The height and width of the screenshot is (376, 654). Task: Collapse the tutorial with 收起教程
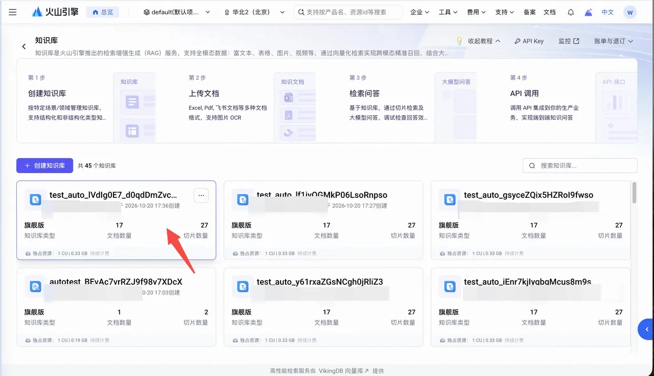click(x=484, y=41)
